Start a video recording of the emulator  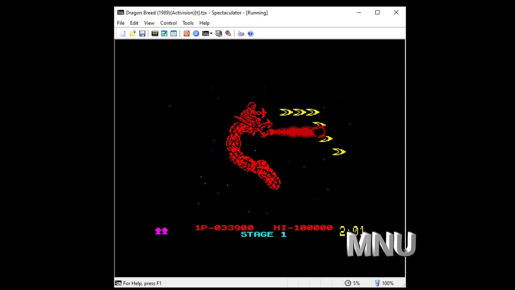[x=218, y=33]
